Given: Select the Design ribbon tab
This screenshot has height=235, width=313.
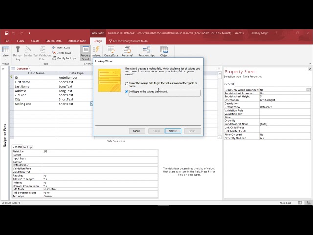Looking at the screenshot, I should pos(98,41).
